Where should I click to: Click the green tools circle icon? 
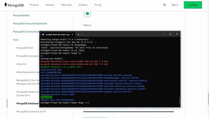(88, 14)
